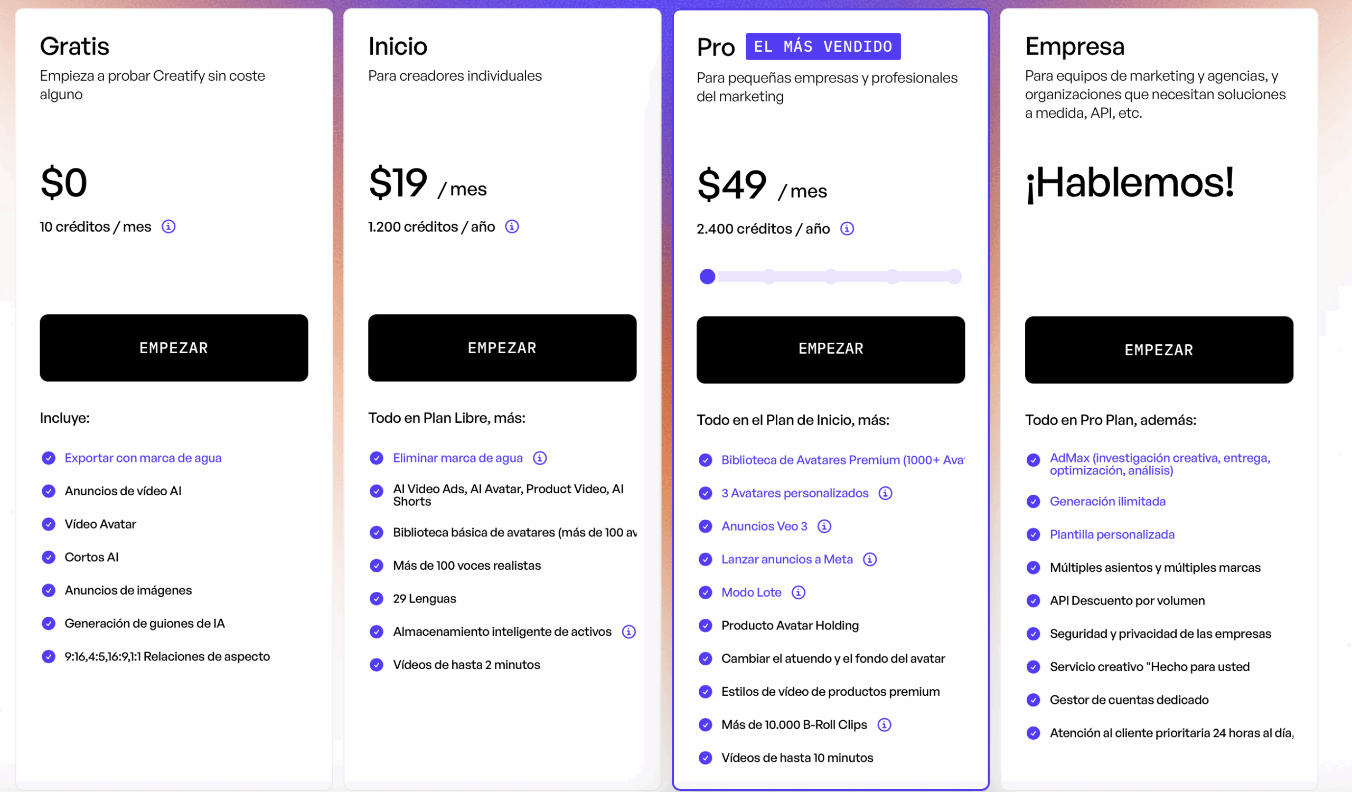Click info icon beside 10 créditos / mes

pyautogui.click(x=168, y=227)
